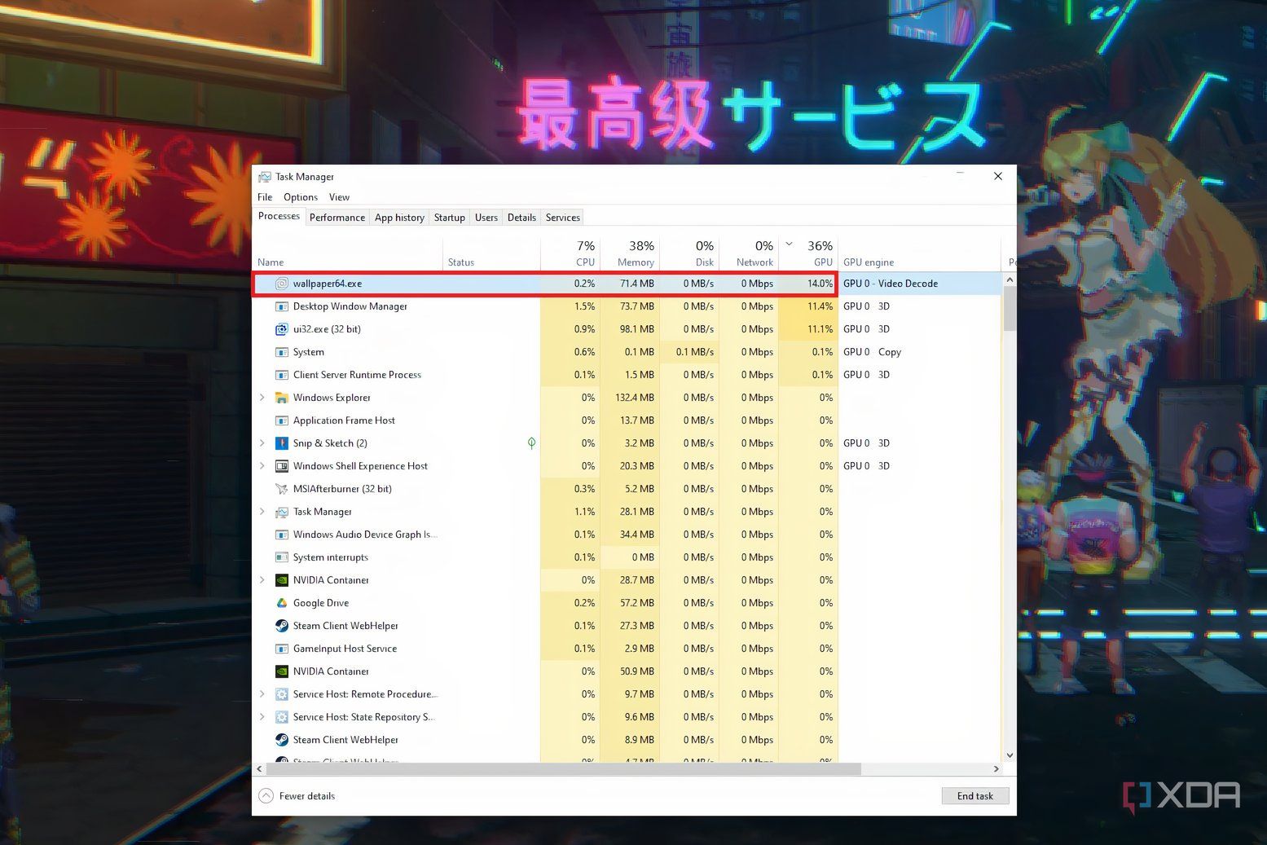Switch to the Performance tab
The width and height of the screenshot is (1267, 845).
pos(337,218)
